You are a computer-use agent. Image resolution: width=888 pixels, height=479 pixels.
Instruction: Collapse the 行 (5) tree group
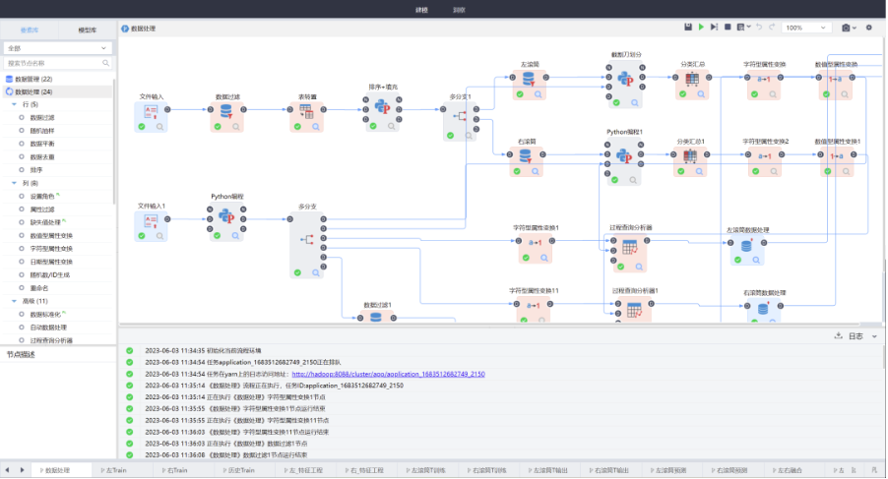(13, 104)
